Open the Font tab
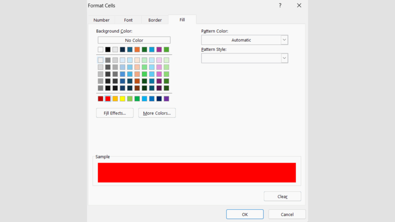Screen dimensions: 395x222 click(x=128, y=20)
